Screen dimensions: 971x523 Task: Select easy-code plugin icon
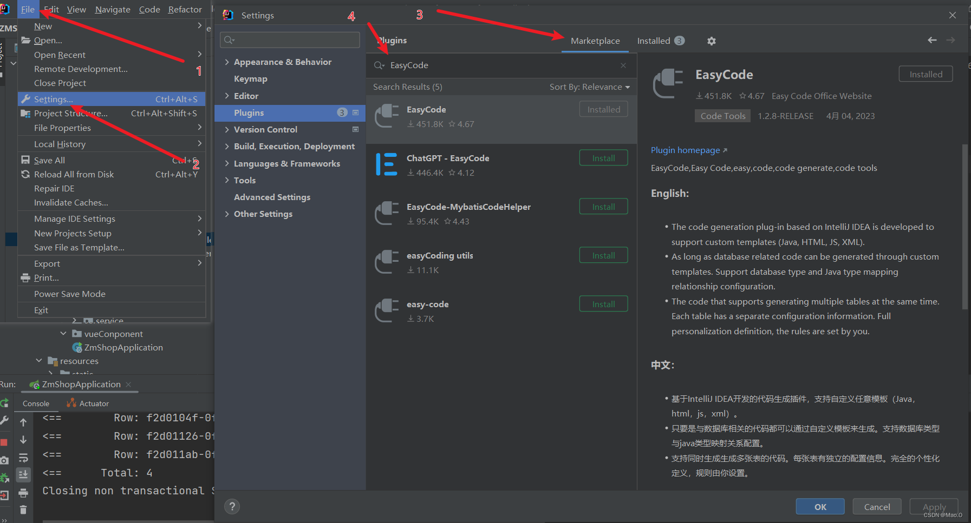(387, 310)
